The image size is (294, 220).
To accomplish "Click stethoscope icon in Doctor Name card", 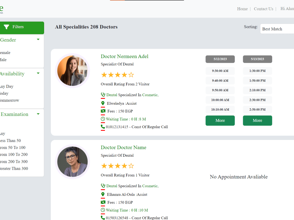I will point(103,186).
